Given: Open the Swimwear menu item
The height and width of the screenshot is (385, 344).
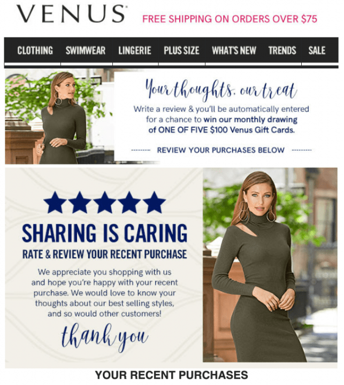Looking at the screenshot, I should (x=86, y=51).
